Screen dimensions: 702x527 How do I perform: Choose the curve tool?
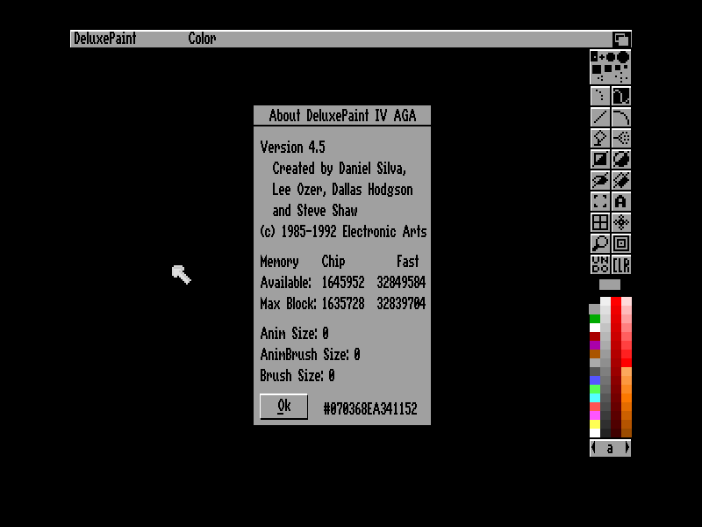click(x=621, y=118)
